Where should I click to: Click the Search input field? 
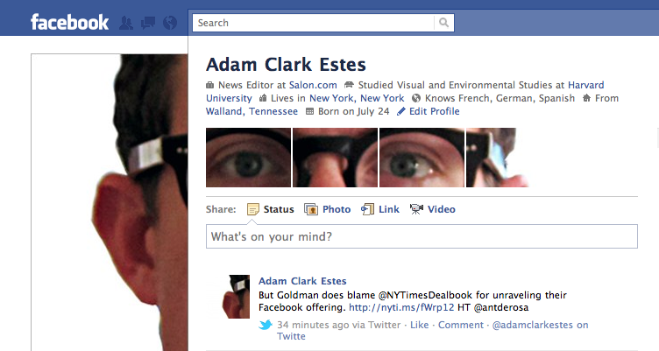pyautogui.click(x=313, y=23)
